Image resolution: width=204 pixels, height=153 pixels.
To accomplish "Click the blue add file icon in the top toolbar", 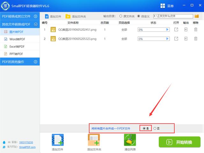I will point(47,16).
